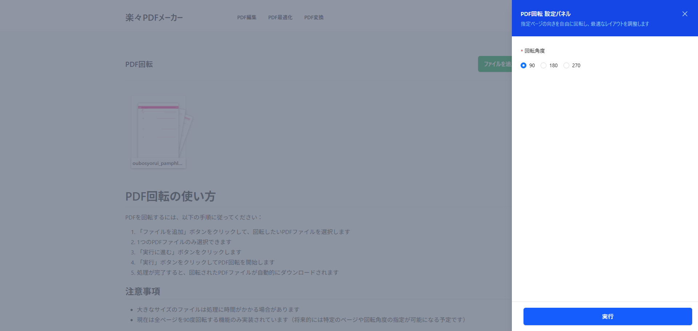Click the 楽々PDFメーカー site logo
The height and width of the screenshot is (331, 698).
coord(154,17)
